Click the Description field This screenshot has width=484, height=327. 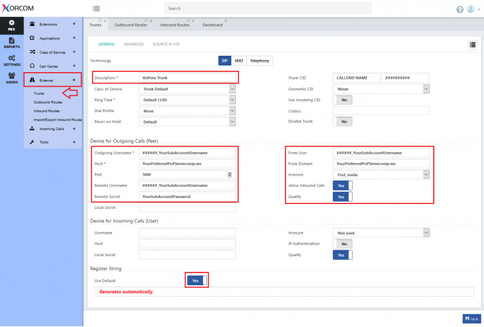coord(188,78)
